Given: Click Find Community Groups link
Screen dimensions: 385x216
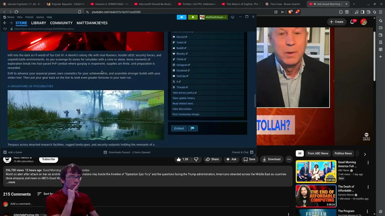Looking at the screenshot, I should coord(186,114).
